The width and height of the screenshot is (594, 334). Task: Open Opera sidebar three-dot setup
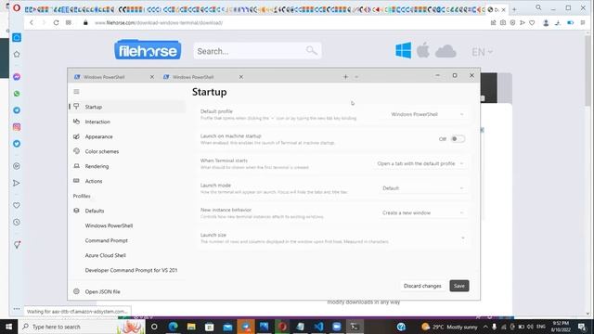(x=17, y=309)
